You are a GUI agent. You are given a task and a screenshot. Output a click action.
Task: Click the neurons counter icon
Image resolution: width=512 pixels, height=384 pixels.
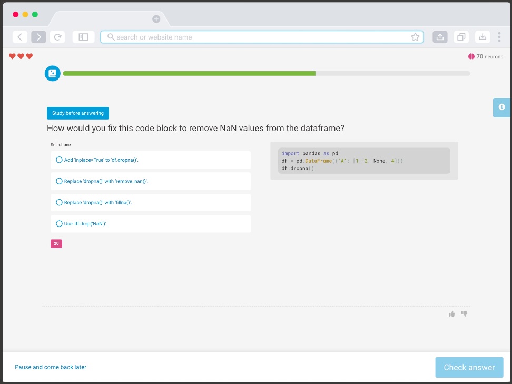tap(470, 56)
